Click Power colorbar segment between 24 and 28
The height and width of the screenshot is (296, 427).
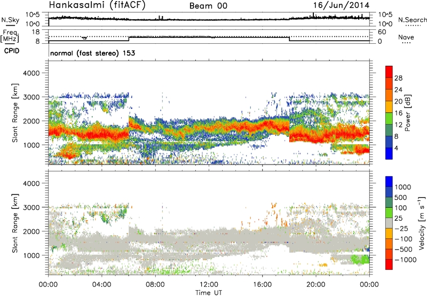click(389, 83)
